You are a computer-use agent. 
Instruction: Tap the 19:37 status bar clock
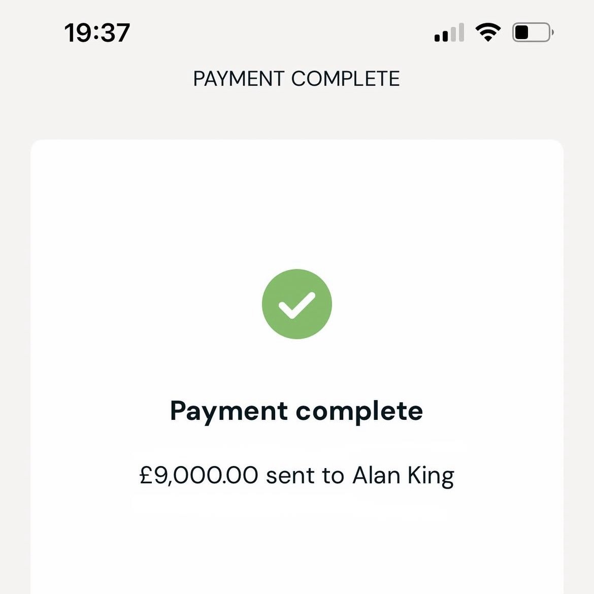coord(97,32)
